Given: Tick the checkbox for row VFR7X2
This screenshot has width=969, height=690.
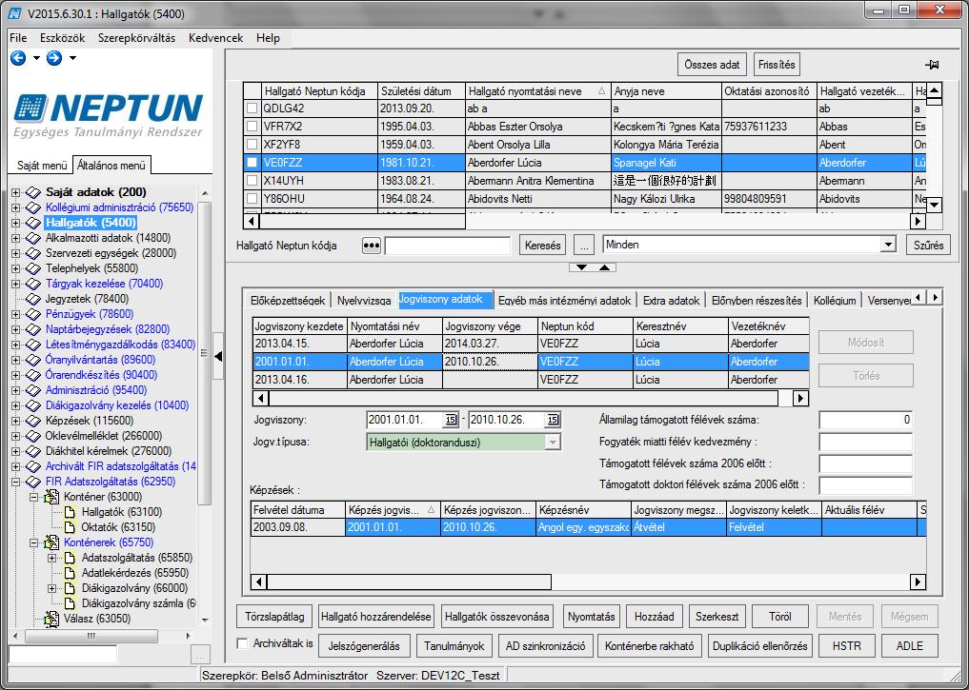Looking at the screenshot, I should click(252, 127).
